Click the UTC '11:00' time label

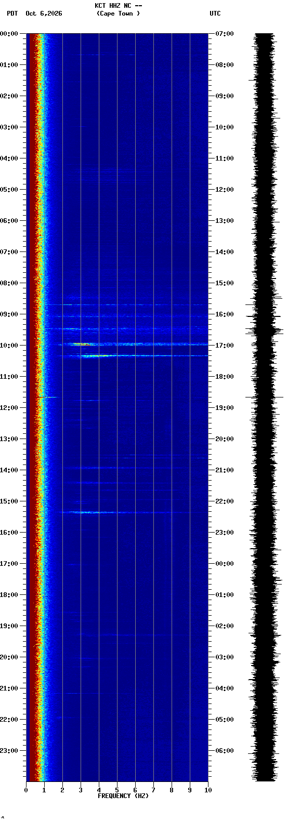tap(225, 158)
